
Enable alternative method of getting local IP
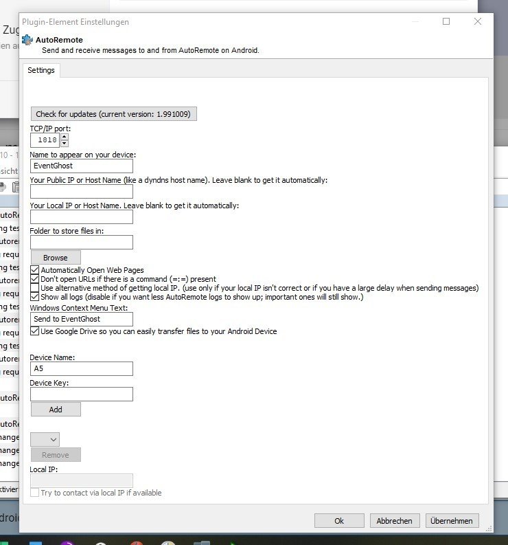pyautogui.click(x=35, y=288)
